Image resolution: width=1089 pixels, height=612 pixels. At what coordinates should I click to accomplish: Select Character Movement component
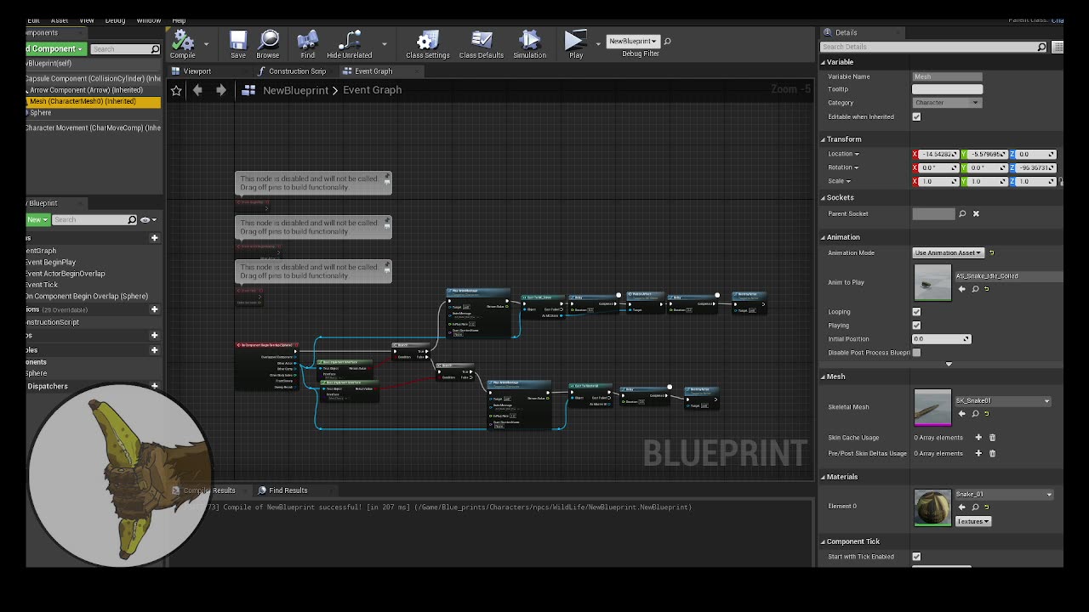(x=93, y=127)
